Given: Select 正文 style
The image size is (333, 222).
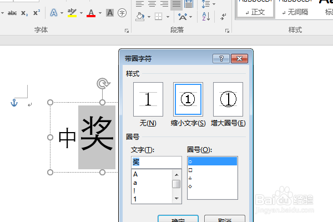Looking at the screenshot, I should point(255,9).
